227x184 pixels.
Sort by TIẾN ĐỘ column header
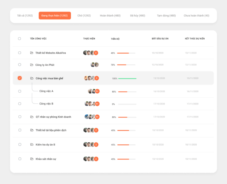click(115, 39)
